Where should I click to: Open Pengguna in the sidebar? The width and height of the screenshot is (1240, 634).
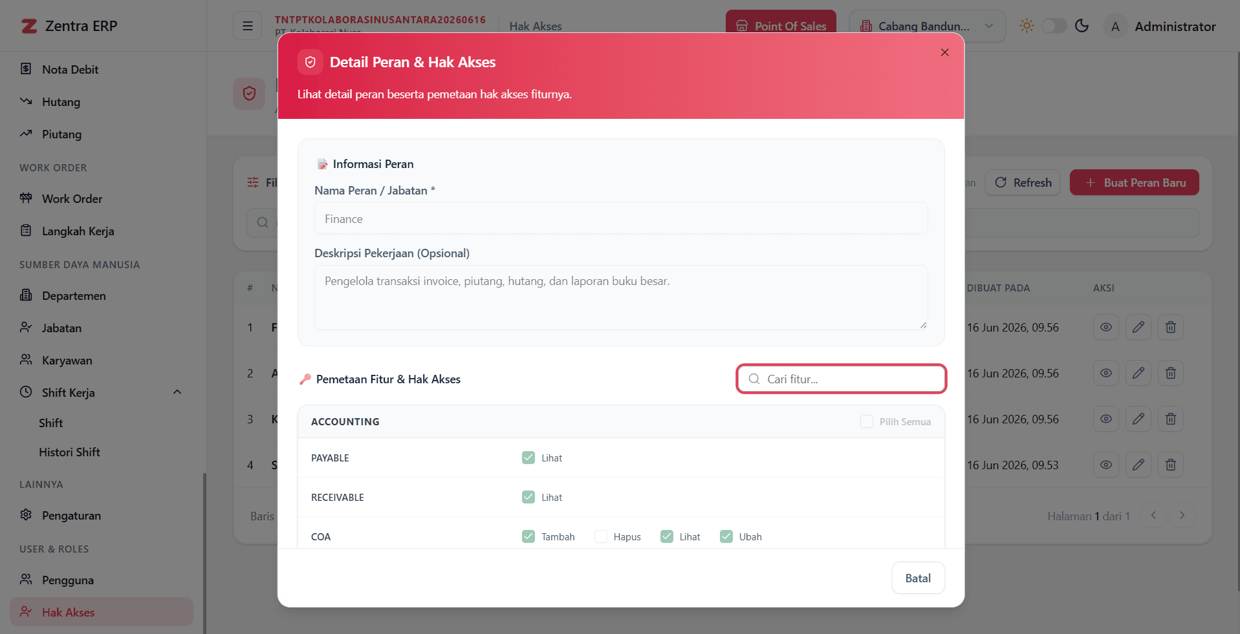pos(102,580)
